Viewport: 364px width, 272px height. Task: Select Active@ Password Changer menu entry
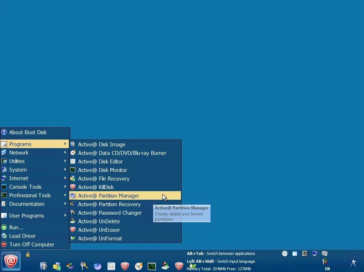pyautogui.click(x=125, y=213)
